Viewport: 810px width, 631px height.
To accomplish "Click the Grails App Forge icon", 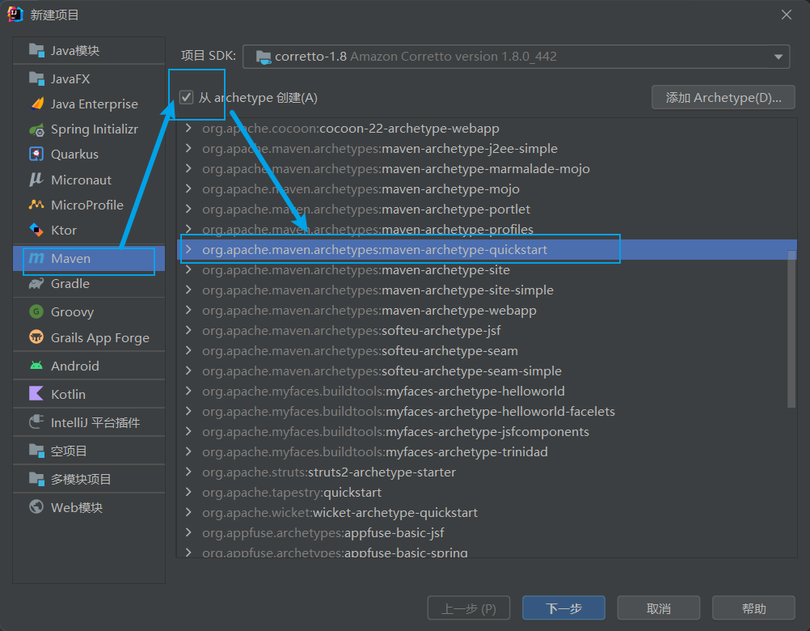I will 36,337.
